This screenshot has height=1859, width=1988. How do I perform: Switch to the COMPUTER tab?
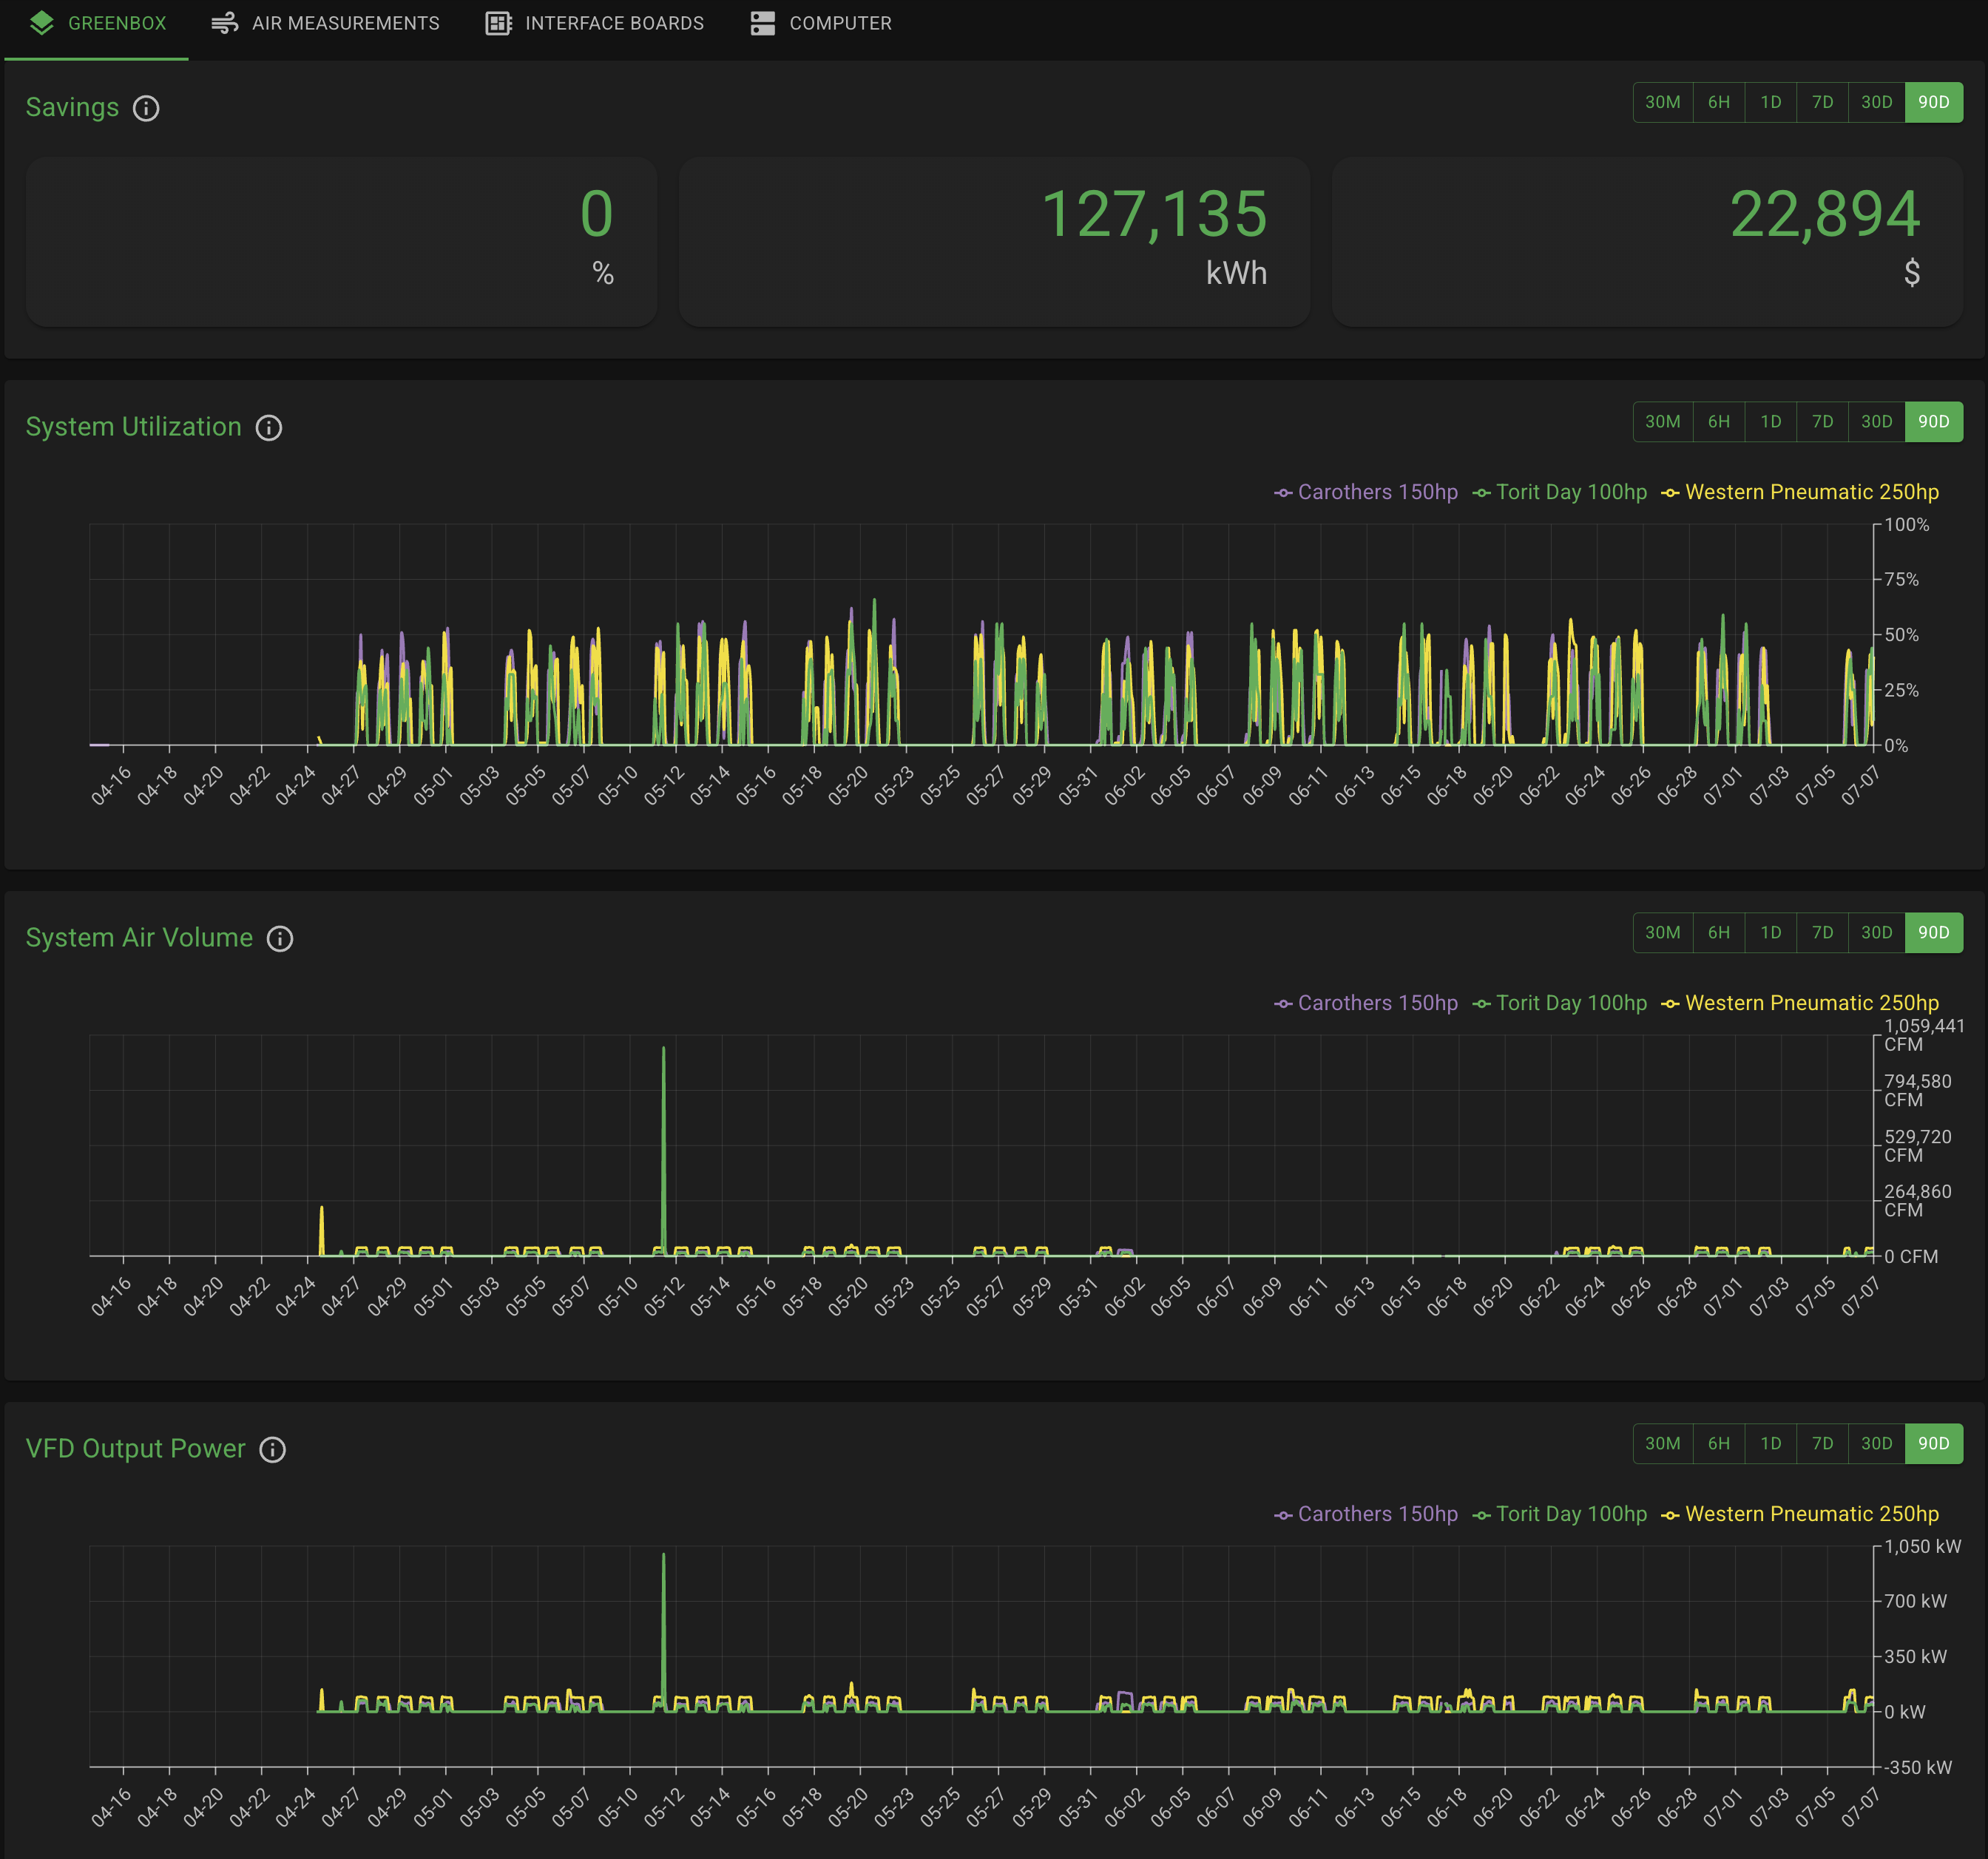[821, 23]
